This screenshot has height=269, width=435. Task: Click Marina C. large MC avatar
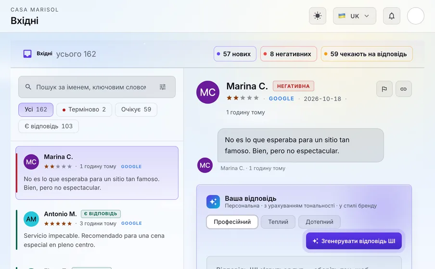click(x=208, y=92)
